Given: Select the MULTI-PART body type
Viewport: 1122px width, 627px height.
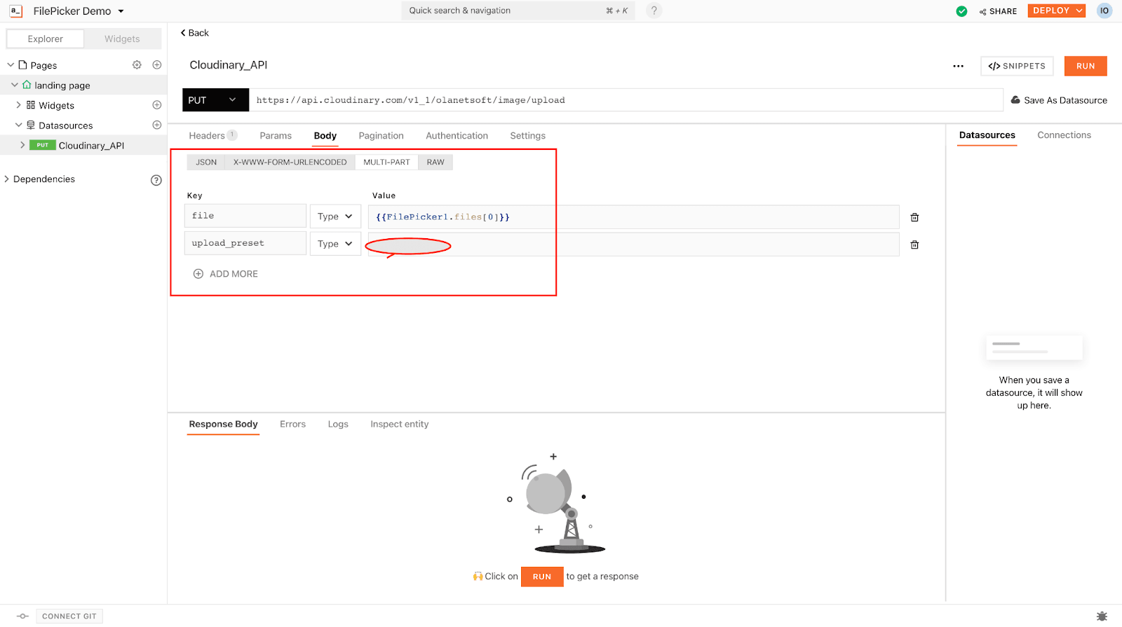Looking at the screenshot, I should tap(386, 163).
